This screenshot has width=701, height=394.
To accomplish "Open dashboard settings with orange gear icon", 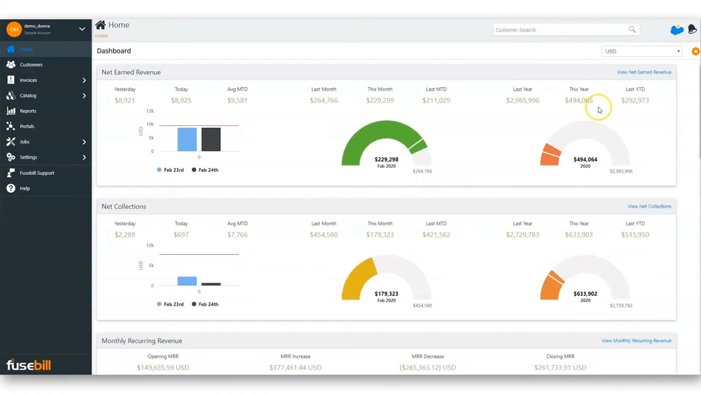I will click(695, 51).
